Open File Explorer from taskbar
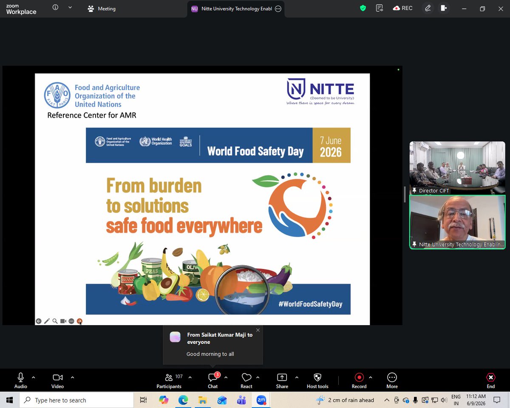This screenshot has width=510, height=408. (x=202, y=400)
